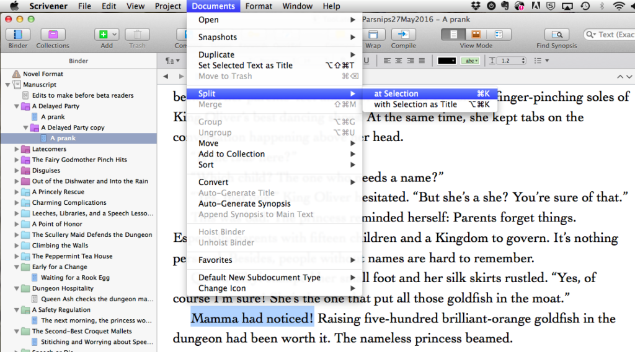The width and height of the screenshot is (635, 352).
Task: Collapse the Early for a Change folder
Action: tap(17, 267)
